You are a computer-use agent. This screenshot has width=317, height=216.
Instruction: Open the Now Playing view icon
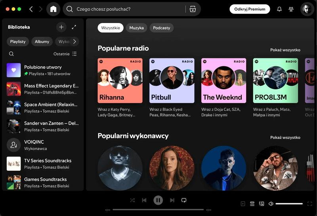[x=243, y=204]
